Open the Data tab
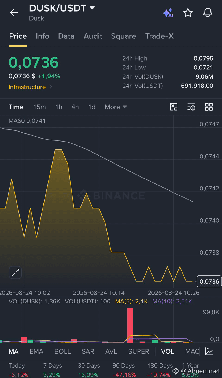Screen dimensions: 222x378 (x=66, y=36)
